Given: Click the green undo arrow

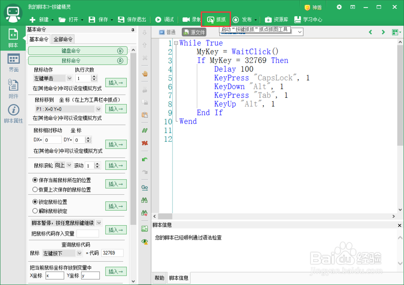Looking at the screenshot, I should (145, 159).
